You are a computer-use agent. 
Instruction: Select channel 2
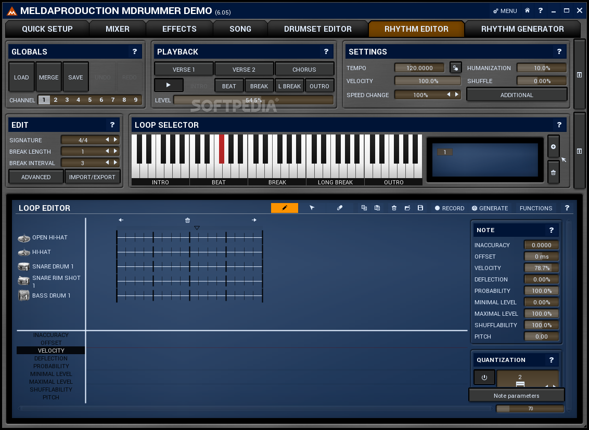tap(56, 100)
